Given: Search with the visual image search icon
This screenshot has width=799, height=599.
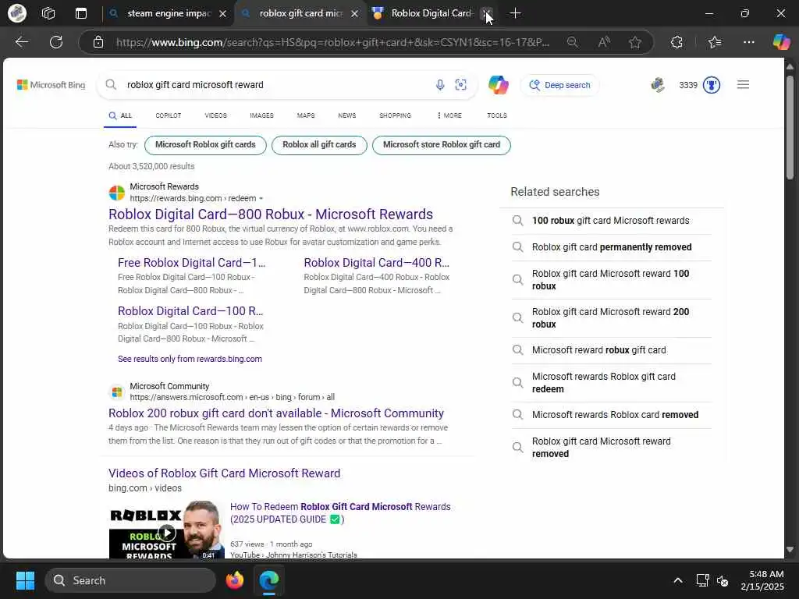Looking at the screenshot, I should click(460, 85).
